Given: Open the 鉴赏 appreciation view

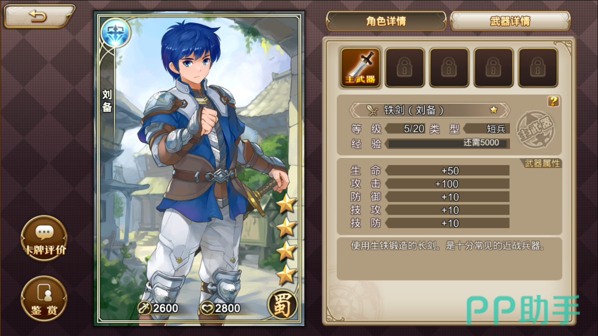Looking at the screenshot, I should point(44,298).
